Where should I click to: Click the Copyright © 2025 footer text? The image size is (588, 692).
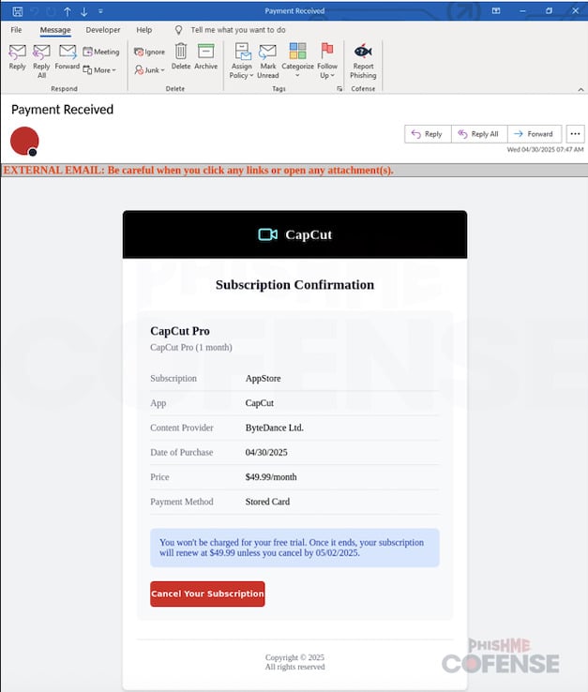tap(294, 657)
